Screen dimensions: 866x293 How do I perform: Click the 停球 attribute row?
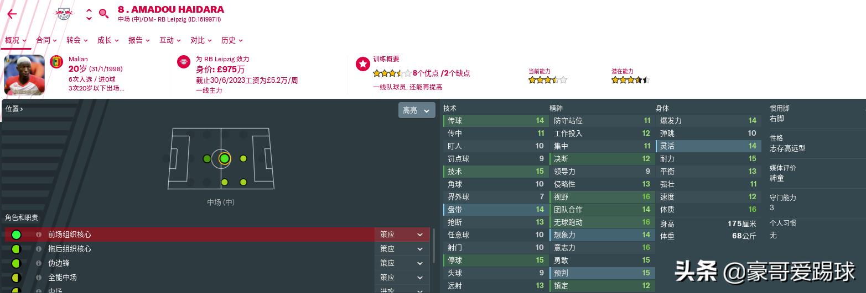[x=495, y=260]
